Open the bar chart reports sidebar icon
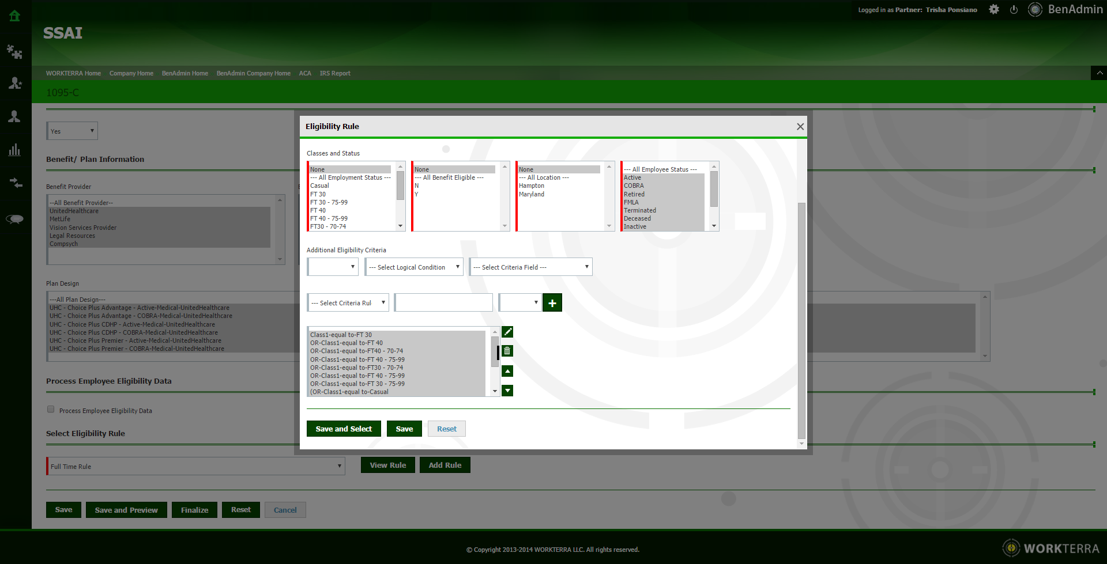The height and width of the screenshot is (564, 1107). click(14, 150)
